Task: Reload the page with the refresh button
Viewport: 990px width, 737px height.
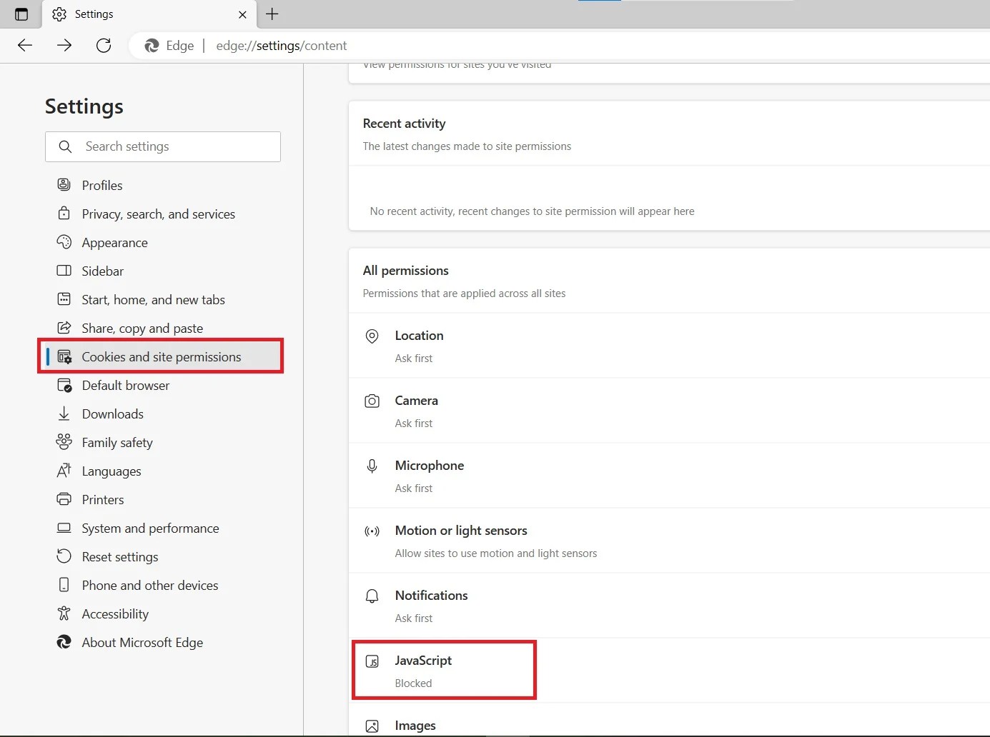Action: 103,45
